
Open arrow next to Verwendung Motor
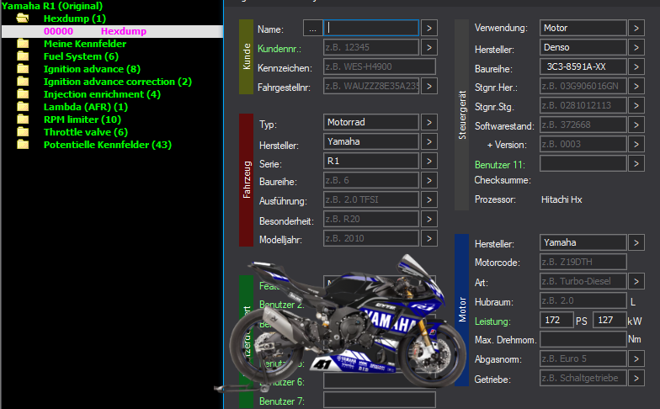tap(636, 29)
